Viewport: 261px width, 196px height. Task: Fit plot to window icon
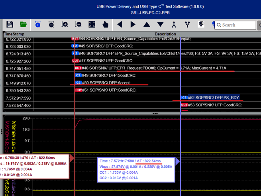(x=92, y=24)
